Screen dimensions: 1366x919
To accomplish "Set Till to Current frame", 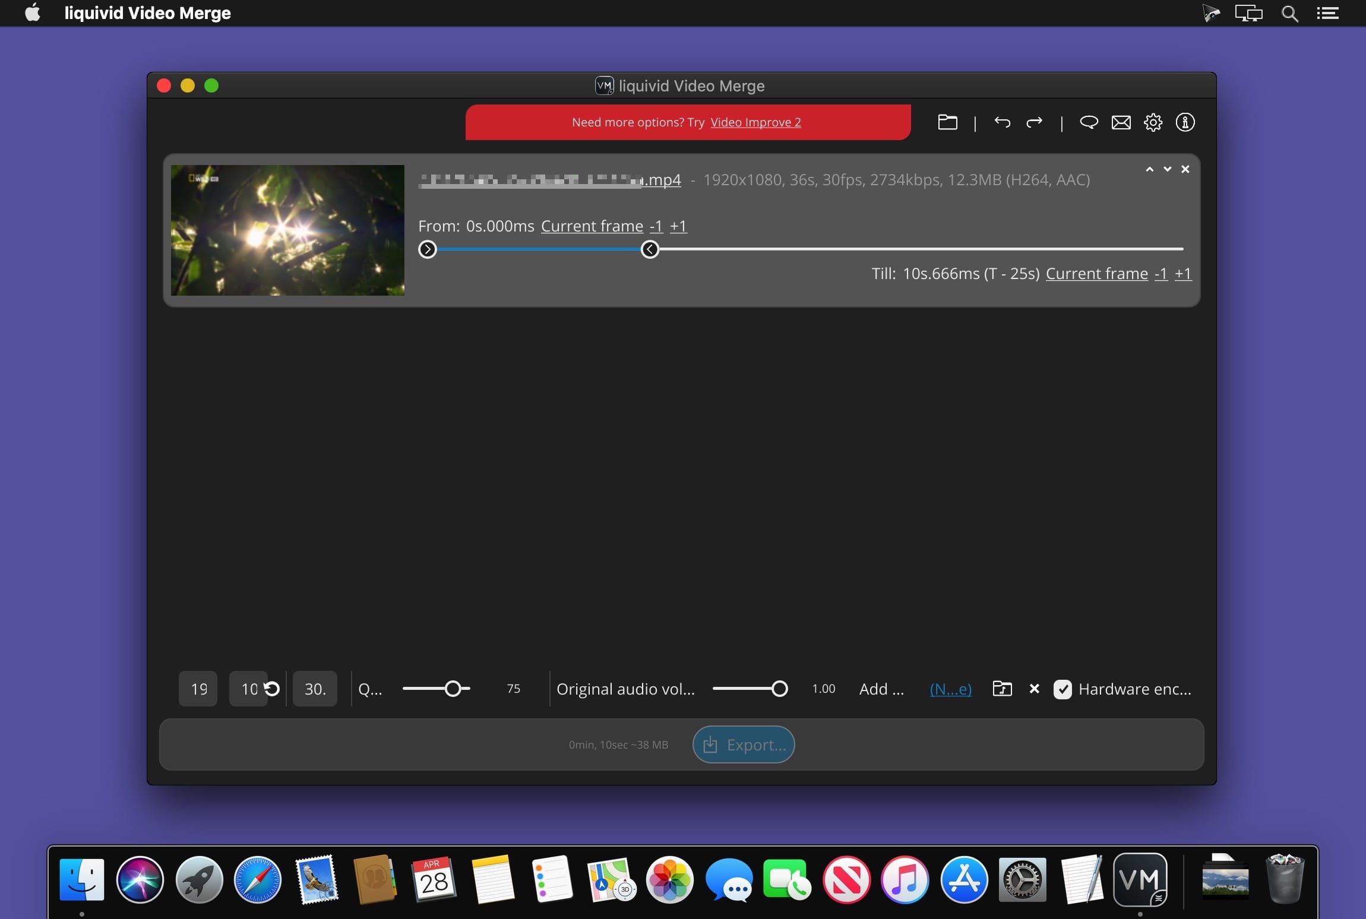I will [1097, 274].
